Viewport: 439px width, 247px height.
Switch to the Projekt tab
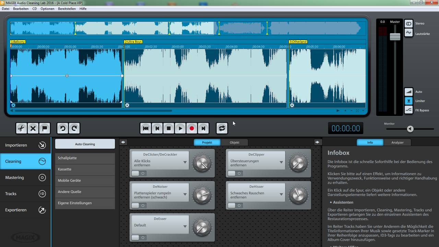(207, 142)
